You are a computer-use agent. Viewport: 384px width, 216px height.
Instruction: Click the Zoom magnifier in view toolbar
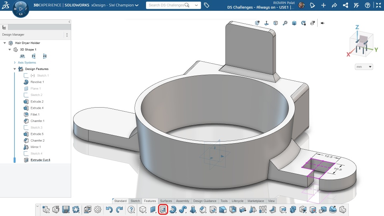[x=285, y=23]
